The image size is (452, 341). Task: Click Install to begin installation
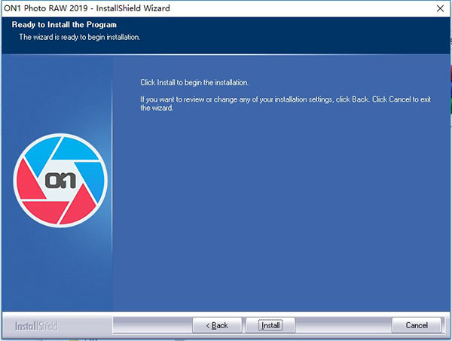click(270, 325)
